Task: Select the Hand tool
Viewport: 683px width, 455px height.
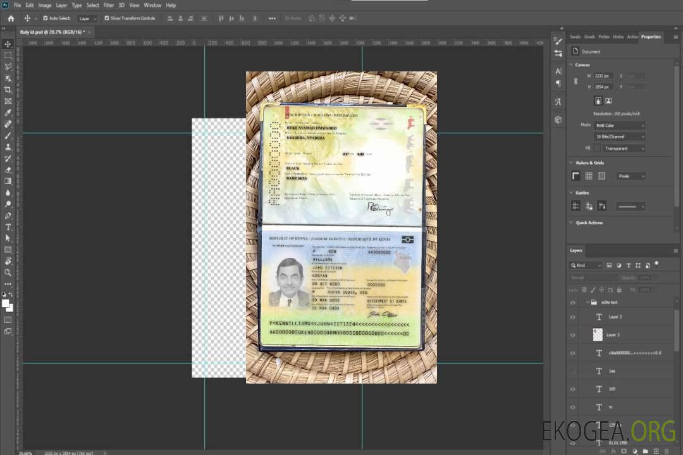Action: (x=8, y=261)
